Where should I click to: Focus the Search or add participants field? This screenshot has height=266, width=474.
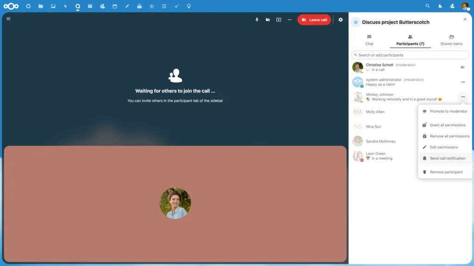click(x=410, y=55)
